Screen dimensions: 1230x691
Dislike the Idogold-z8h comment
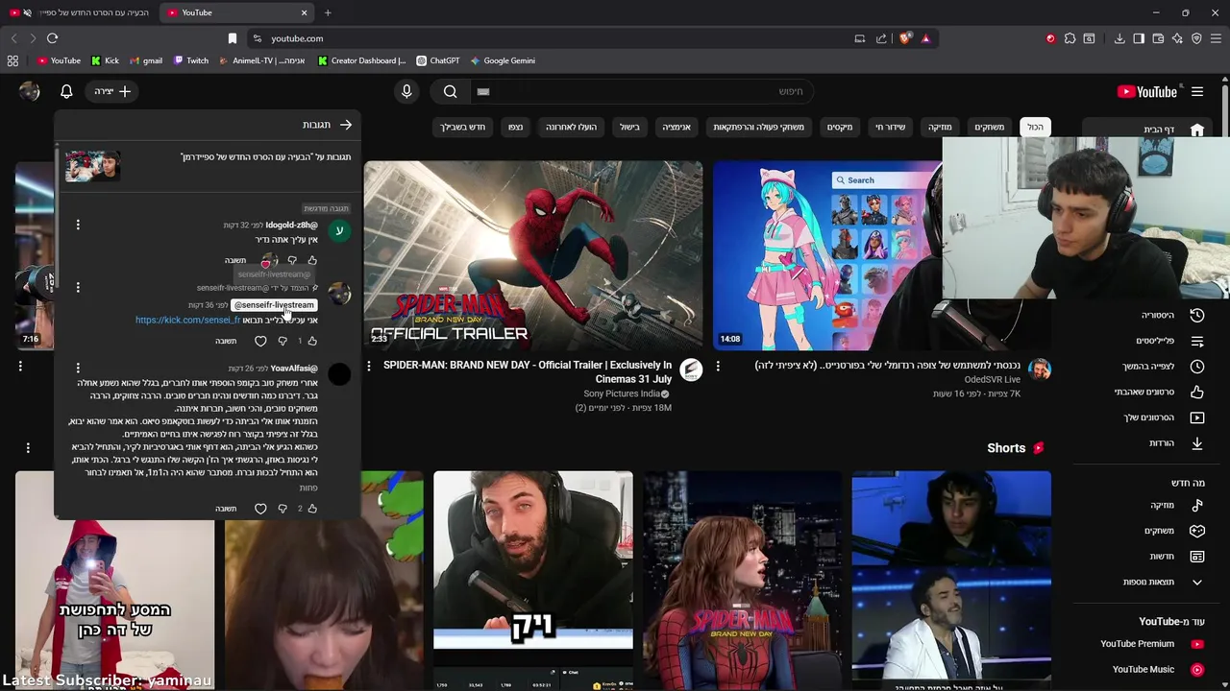[x=292, y=260]
